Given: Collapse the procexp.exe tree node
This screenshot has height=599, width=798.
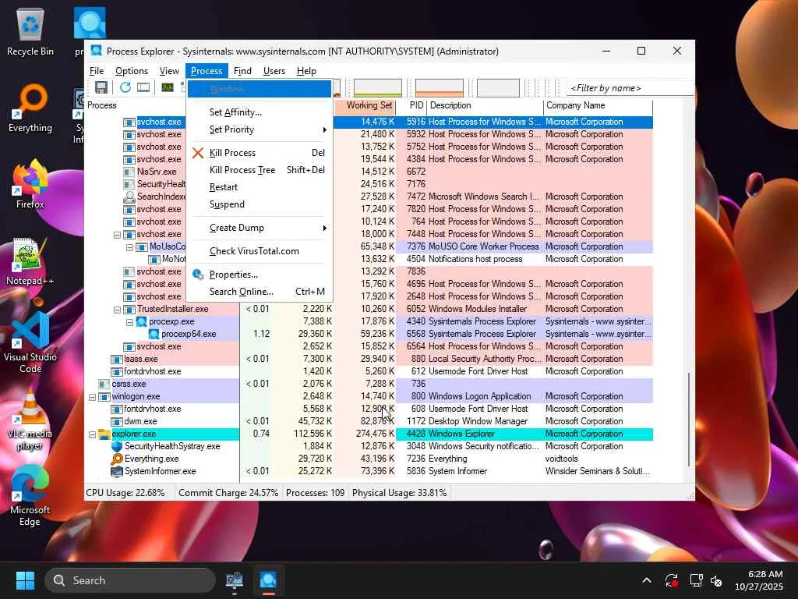Looking at the screenshot, I should [x=129, y=322].
